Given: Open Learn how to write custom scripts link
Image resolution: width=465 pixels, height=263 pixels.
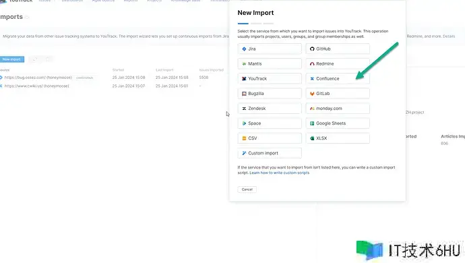Looking at the screenshot, I should tap(280, 173).
